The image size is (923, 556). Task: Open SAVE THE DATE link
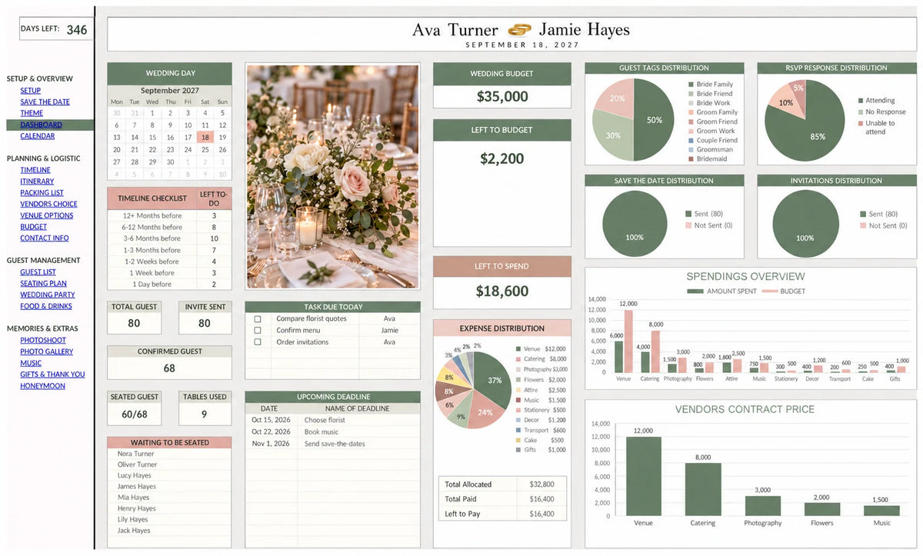click(x=45, y=102)
